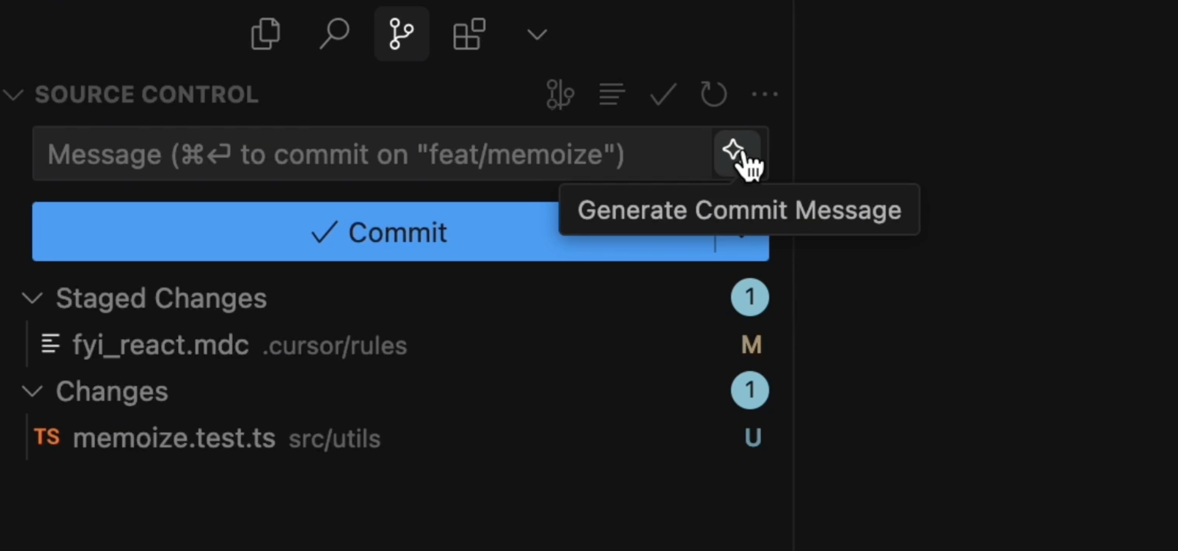Open memoize.test.ts from Changes
Screen dimensions: 1178x551
(x=174, y=439)
